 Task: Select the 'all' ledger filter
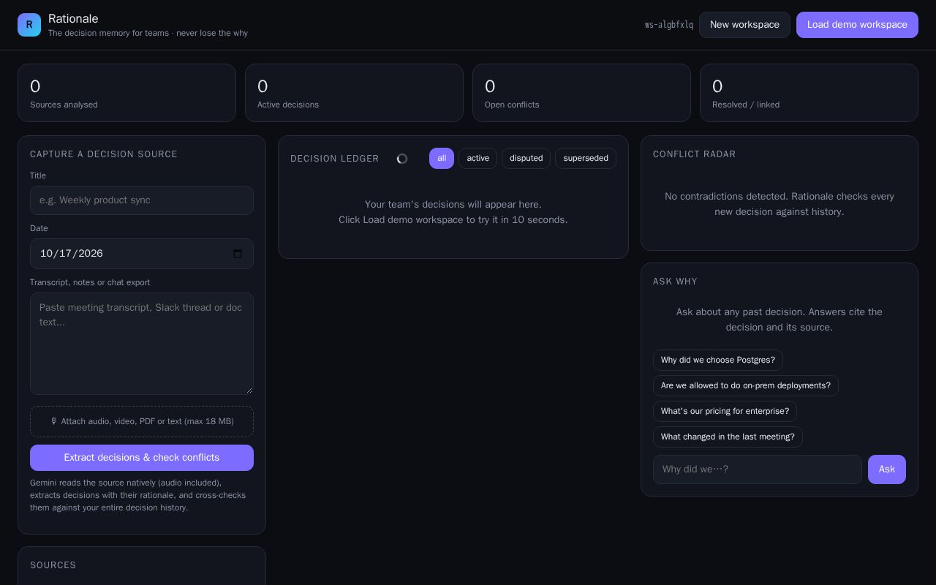(x=442, y=159)
